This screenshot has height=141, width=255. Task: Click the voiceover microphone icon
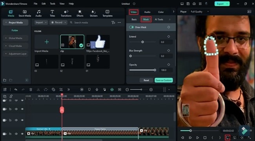(97, 89)
